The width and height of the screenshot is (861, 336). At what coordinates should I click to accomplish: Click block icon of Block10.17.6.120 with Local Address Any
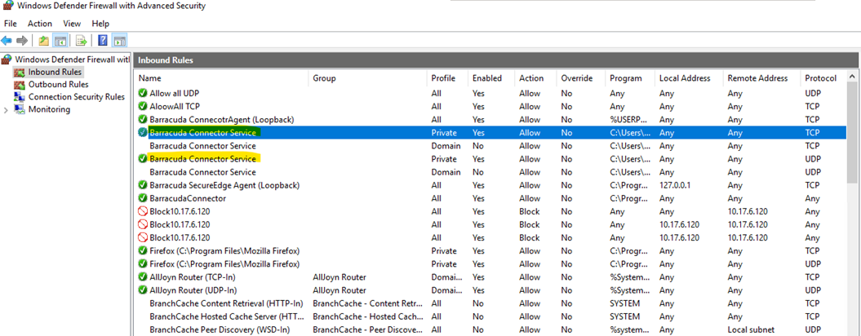[143, 211]
